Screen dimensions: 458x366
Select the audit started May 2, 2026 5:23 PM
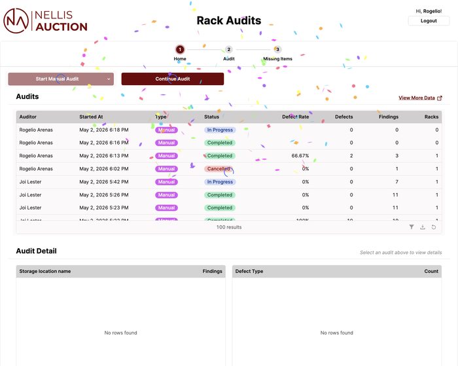coord(229,208)
